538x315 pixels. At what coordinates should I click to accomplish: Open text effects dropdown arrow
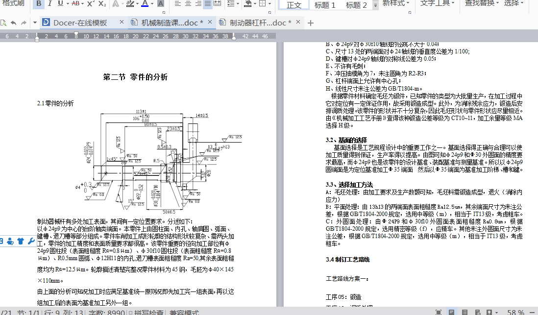pyautogui.click(x=122, y=4)
